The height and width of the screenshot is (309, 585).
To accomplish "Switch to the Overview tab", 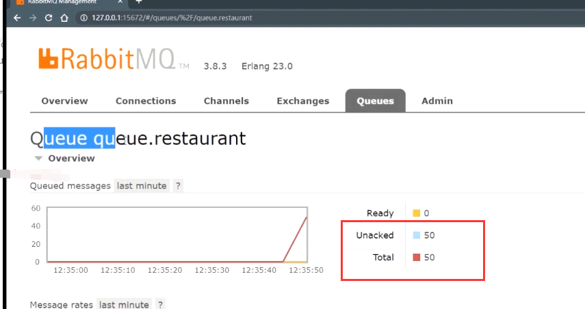I will click(x=64, y=101).
